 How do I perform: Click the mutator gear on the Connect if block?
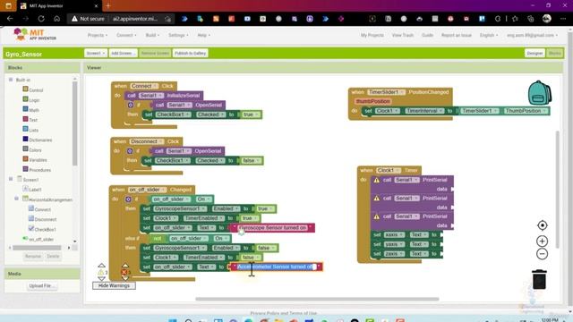click(131, 105)
